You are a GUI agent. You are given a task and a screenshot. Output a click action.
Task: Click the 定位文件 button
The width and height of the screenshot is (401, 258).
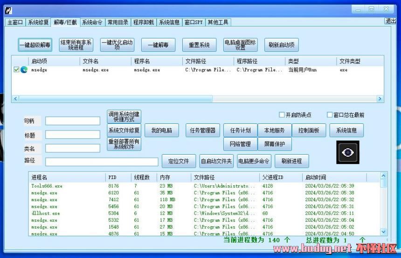(179, 161)
